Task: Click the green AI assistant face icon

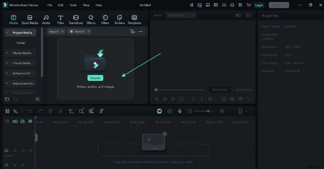Action: point(159,111)
